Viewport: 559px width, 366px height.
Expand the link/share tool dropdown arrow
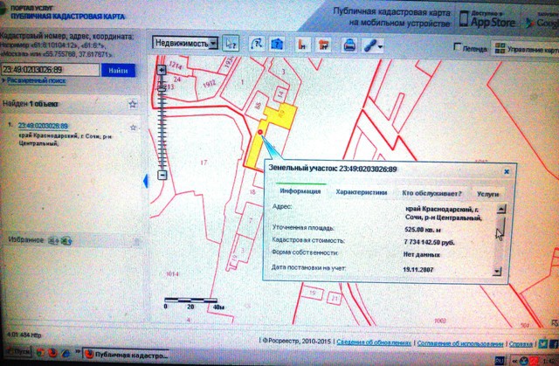tap(381, 44)
